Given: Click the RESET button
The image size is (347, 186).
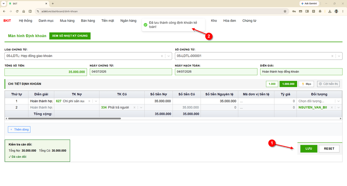Looking at the screenshot, I should (x=329, y=149).
